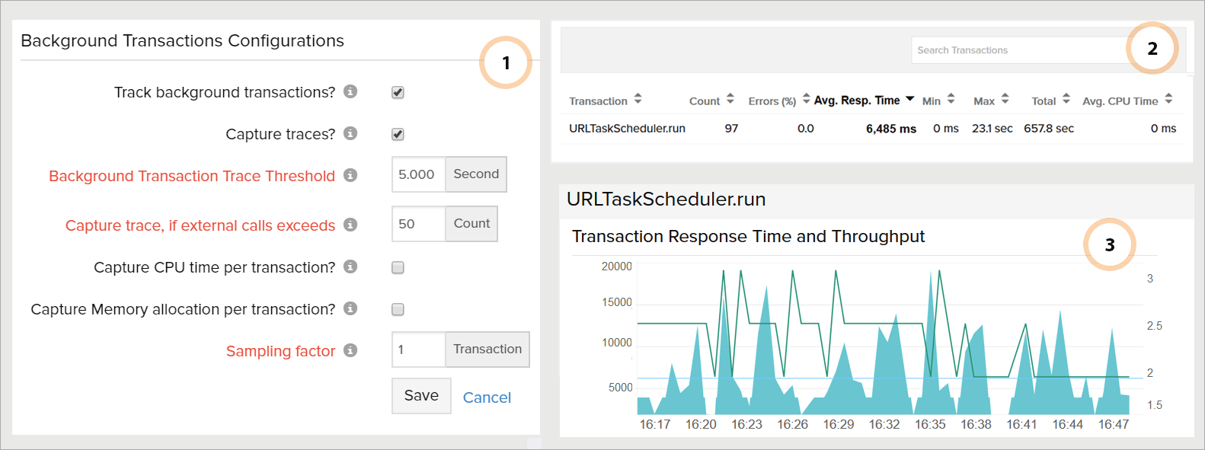Click info icon beside Track background transactions
1205x450 pixels.
(350, 91)
